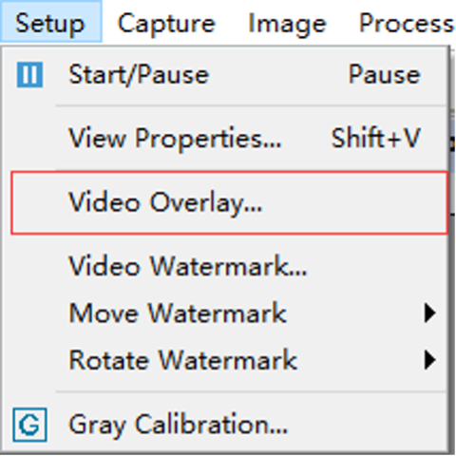This screenshot has height=456, width=456.
Task: Click the Pause shortcut label
Action: point(384,75)
